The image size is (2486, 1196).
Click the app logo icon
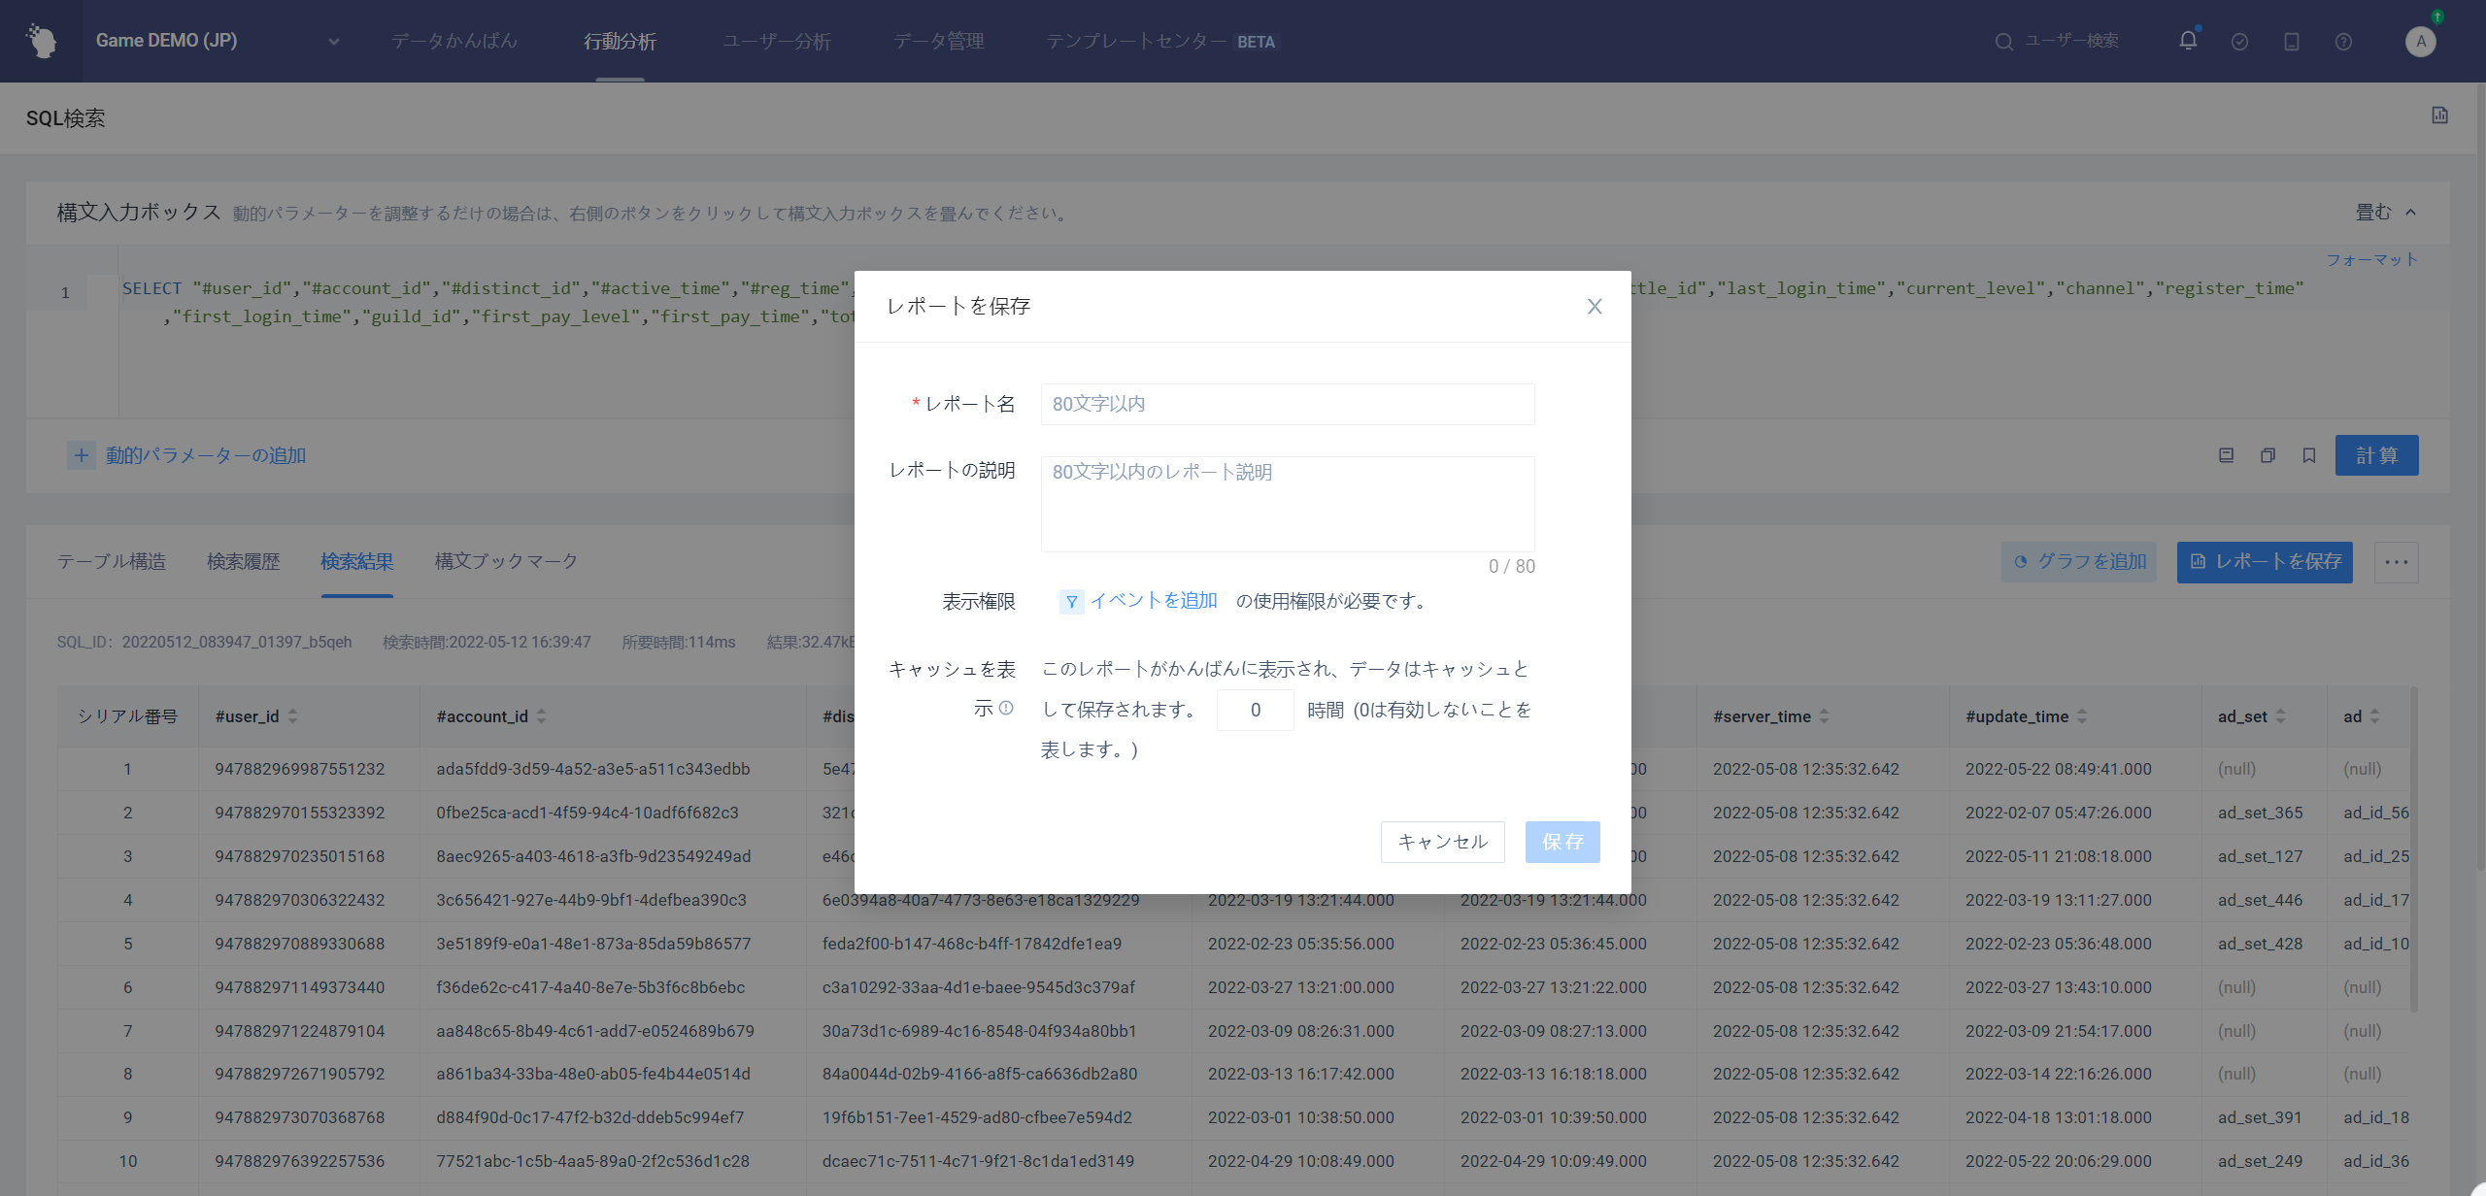tap(41, 41)
